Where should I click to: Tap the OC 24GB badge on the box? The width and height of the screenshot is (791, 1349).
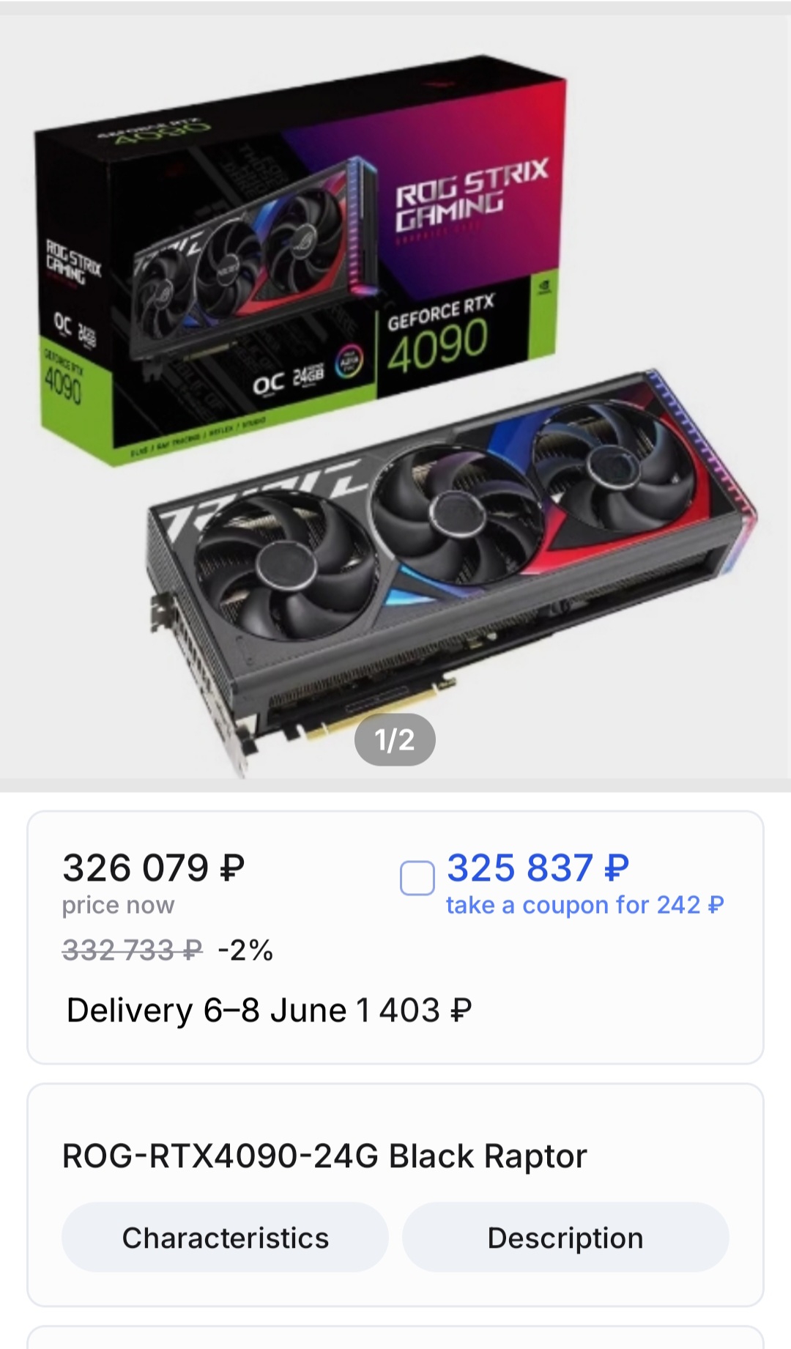pos(289,380)
